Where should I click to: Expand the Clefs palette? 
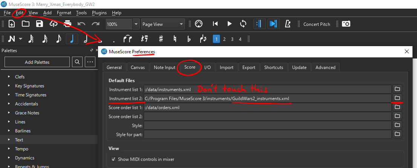point(9,77)
